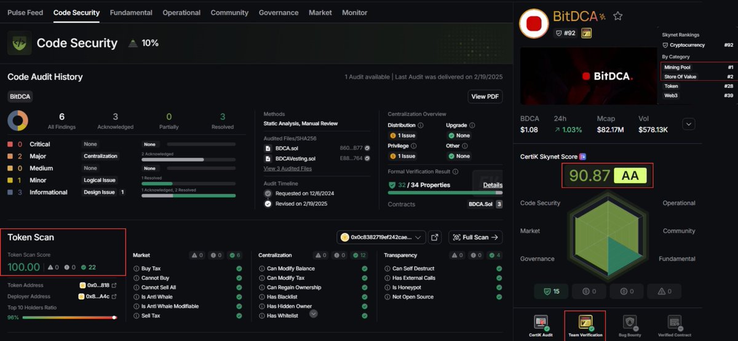Click the Privilege 1 Issue badge
The image size is (738, 341).
click(403, 156)
